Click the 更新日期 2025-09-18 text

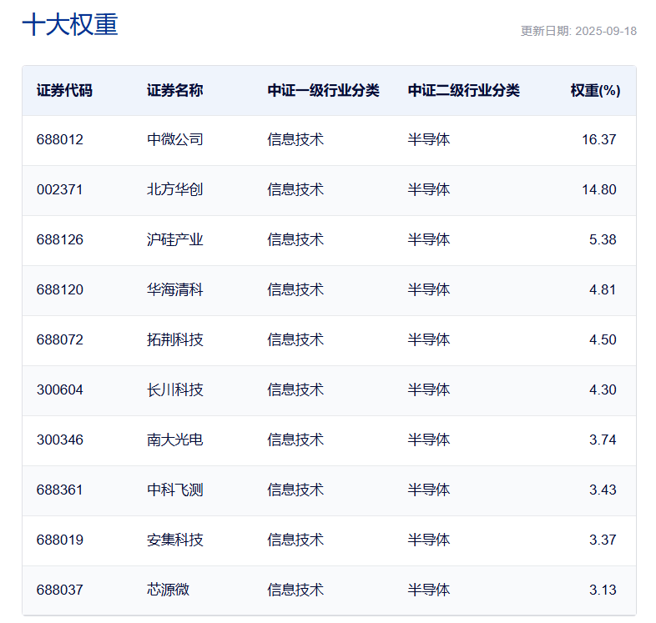click(x=578, y=31)
